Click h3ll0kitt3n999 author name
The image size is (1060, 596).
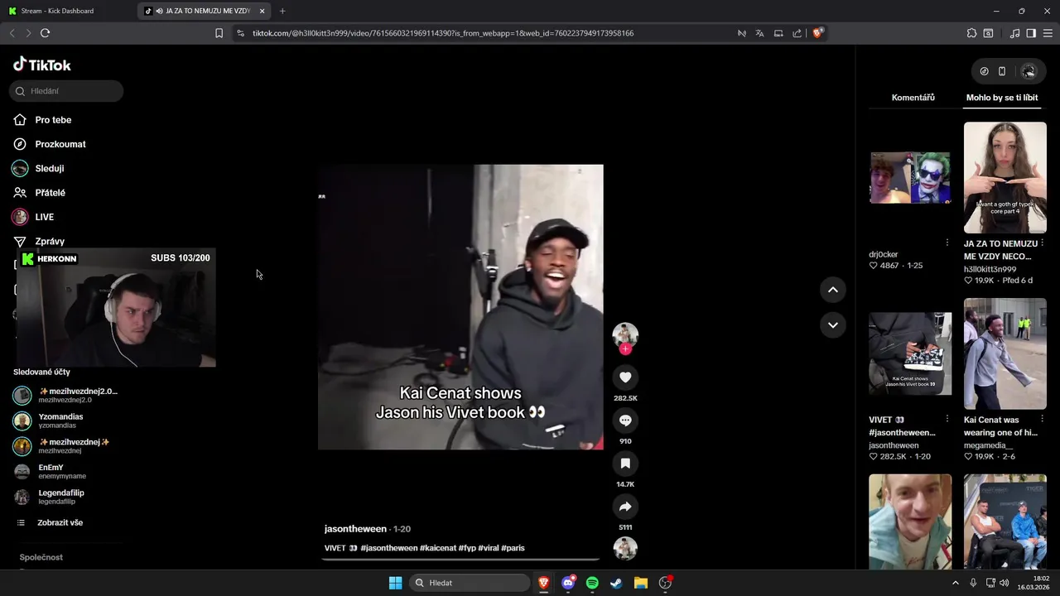tap(990, 269)
